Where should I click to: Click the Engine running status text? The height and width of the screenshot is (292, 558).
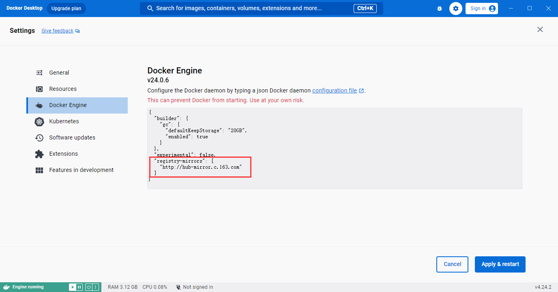(x=28, y=287)
